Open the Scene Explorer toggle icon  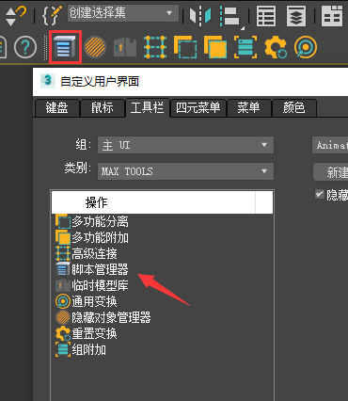[266, 16]
